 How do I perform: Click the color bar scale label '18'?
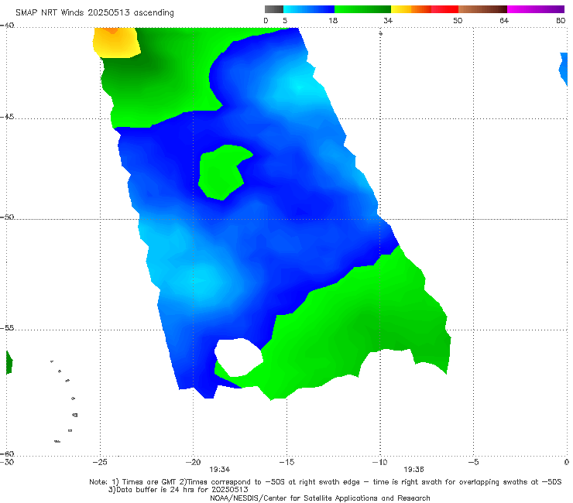tap(333, 20)
